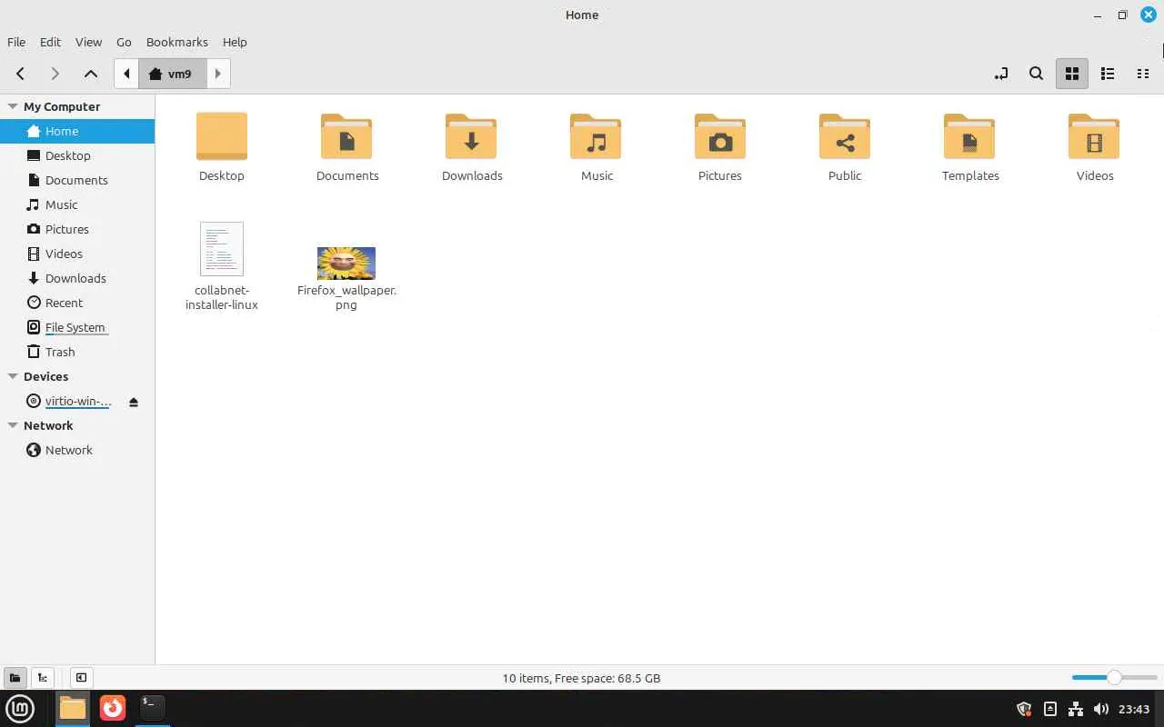Click the status bar items and free space text
This screenshot has width=1164, height=727.
click(581, 678)
